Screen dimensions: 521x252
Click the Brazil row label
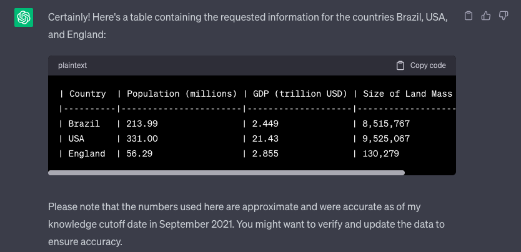84,124
